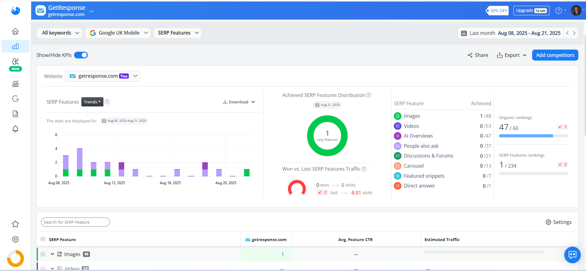Click the SERP Features rankings progress bar
Image resolution: width=586 pixels, height=271 pixels.
click(x=533, y=173)
